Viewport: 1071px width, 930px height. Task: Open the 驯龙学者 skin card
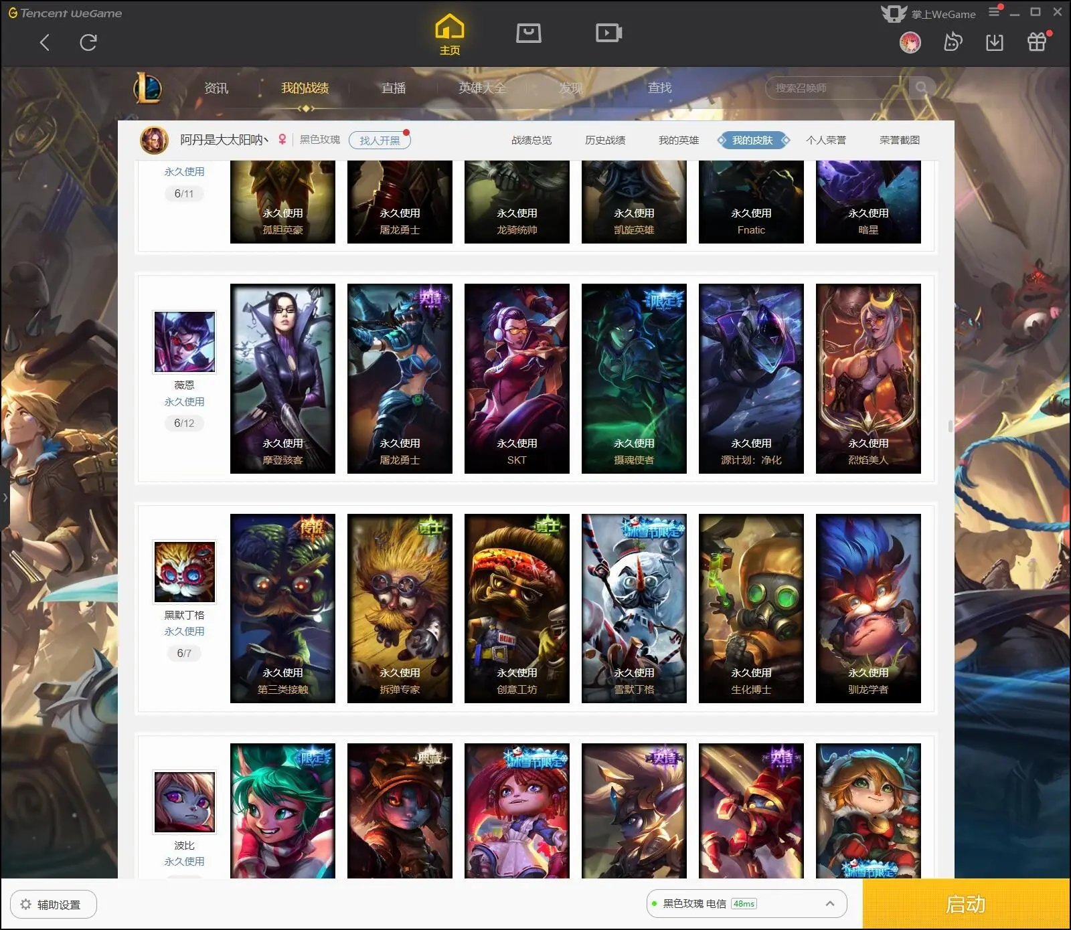coord(868,608)
